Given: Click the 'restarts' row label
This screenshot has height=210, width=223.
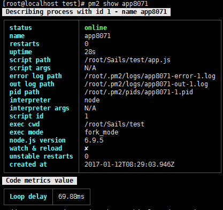Looking at the screenshot, I should [25, 44].
